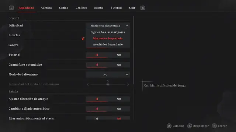This screenshot has width=236, height=132.
Task: Select the Cambiar a fijado automático label
Action: pyautogui.click(x=29, y=109)
